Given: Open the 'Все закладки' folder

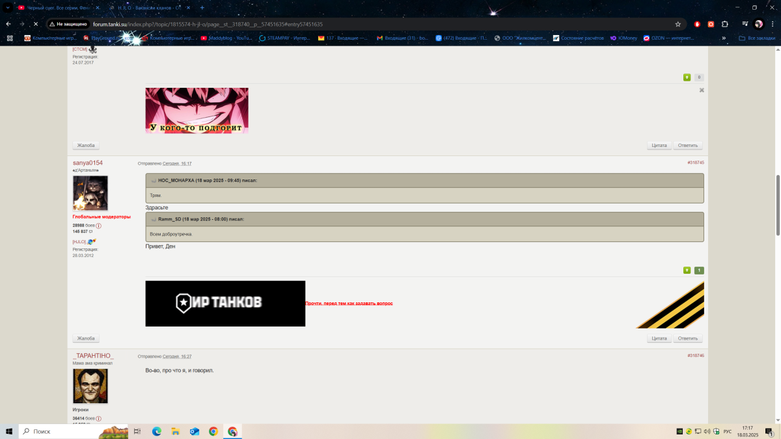Looking at the screenshot, I should (757, 38).
